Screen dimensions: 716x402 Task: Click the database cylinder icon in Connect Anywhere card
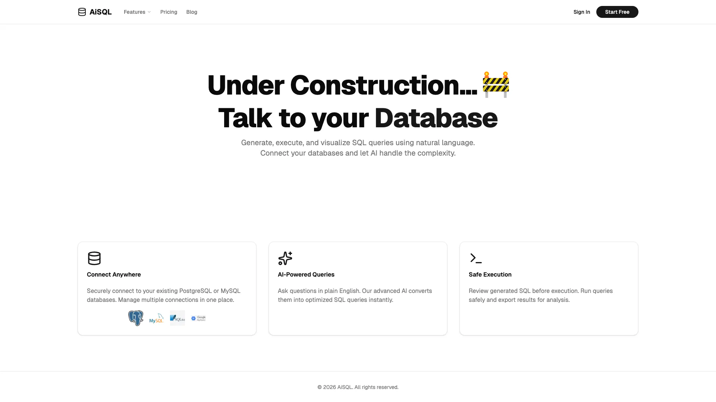(x=94, y=258)
